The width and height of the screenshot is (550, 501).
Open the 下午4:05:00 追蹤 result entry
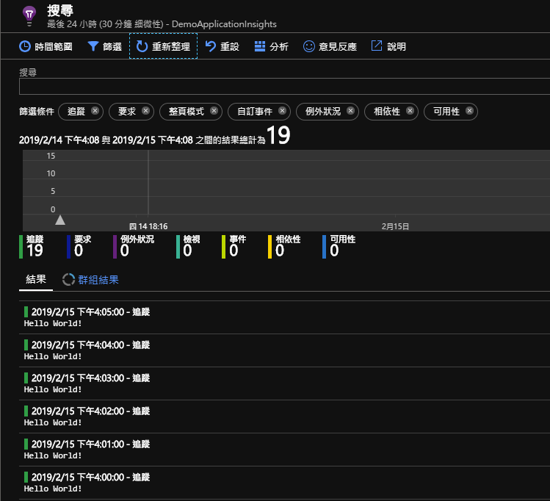88,317
